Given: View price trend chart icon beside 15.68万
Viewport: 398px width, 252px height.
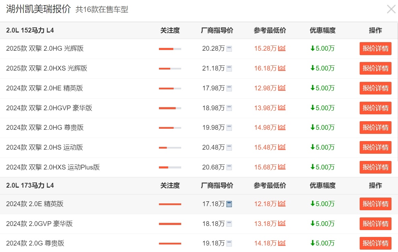Looking at the screenshot, I should (282, 167).
